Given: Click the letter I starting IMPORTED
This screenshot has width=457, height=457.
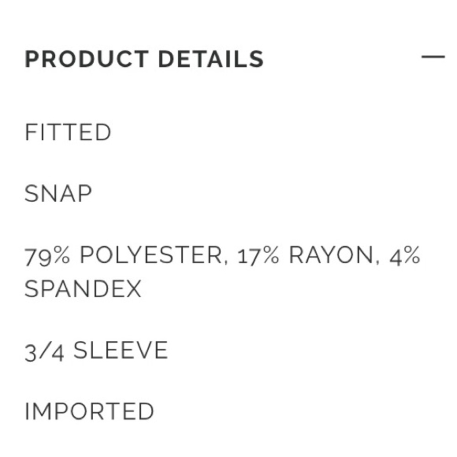Looking at the screenshot, I should pyautogui.click(x=27, y=411).
